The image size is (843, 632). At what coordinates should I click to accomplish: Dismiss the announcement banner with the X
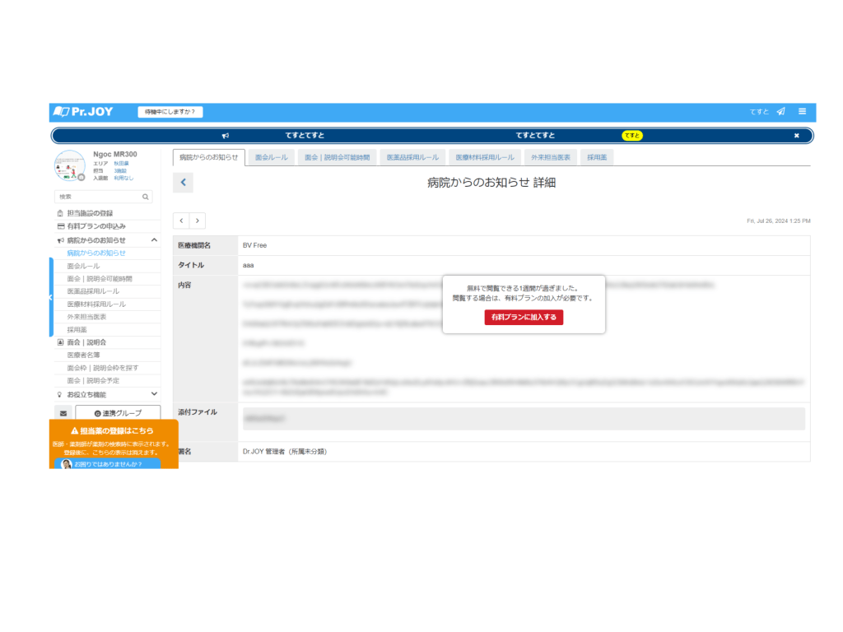pos(796,136)
